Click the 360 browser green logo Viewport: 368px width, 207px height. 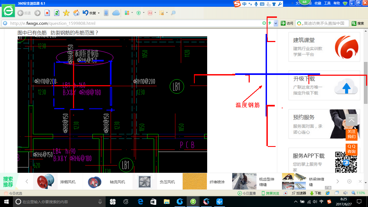click(8, 11)
